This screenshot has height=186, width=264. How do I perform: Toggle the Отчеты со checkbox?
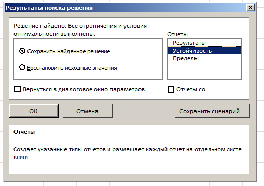coord(171,89)
